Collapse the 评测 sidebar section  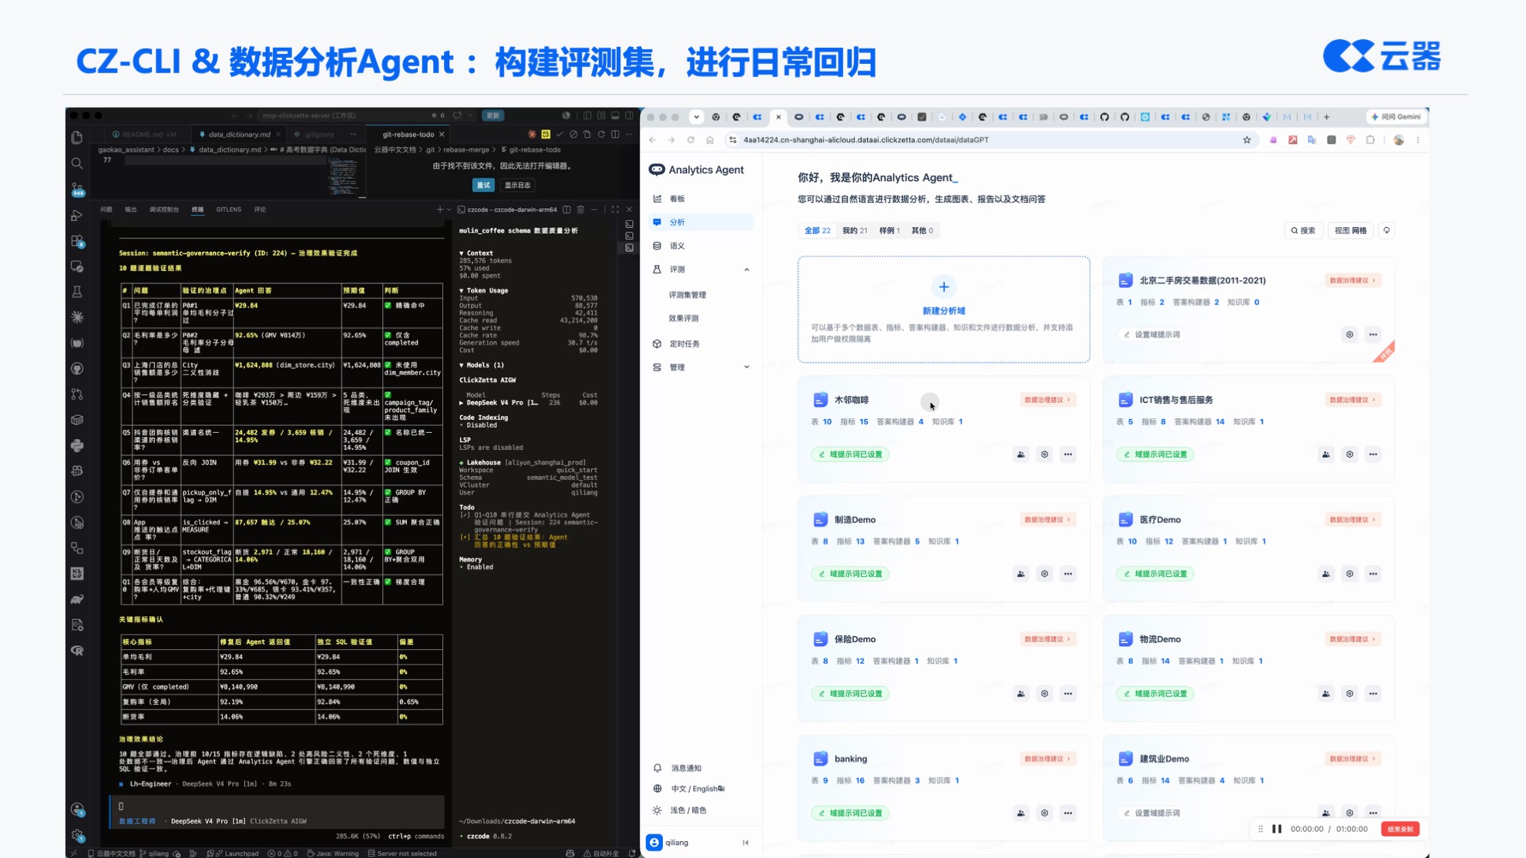[x=746, y=270]
